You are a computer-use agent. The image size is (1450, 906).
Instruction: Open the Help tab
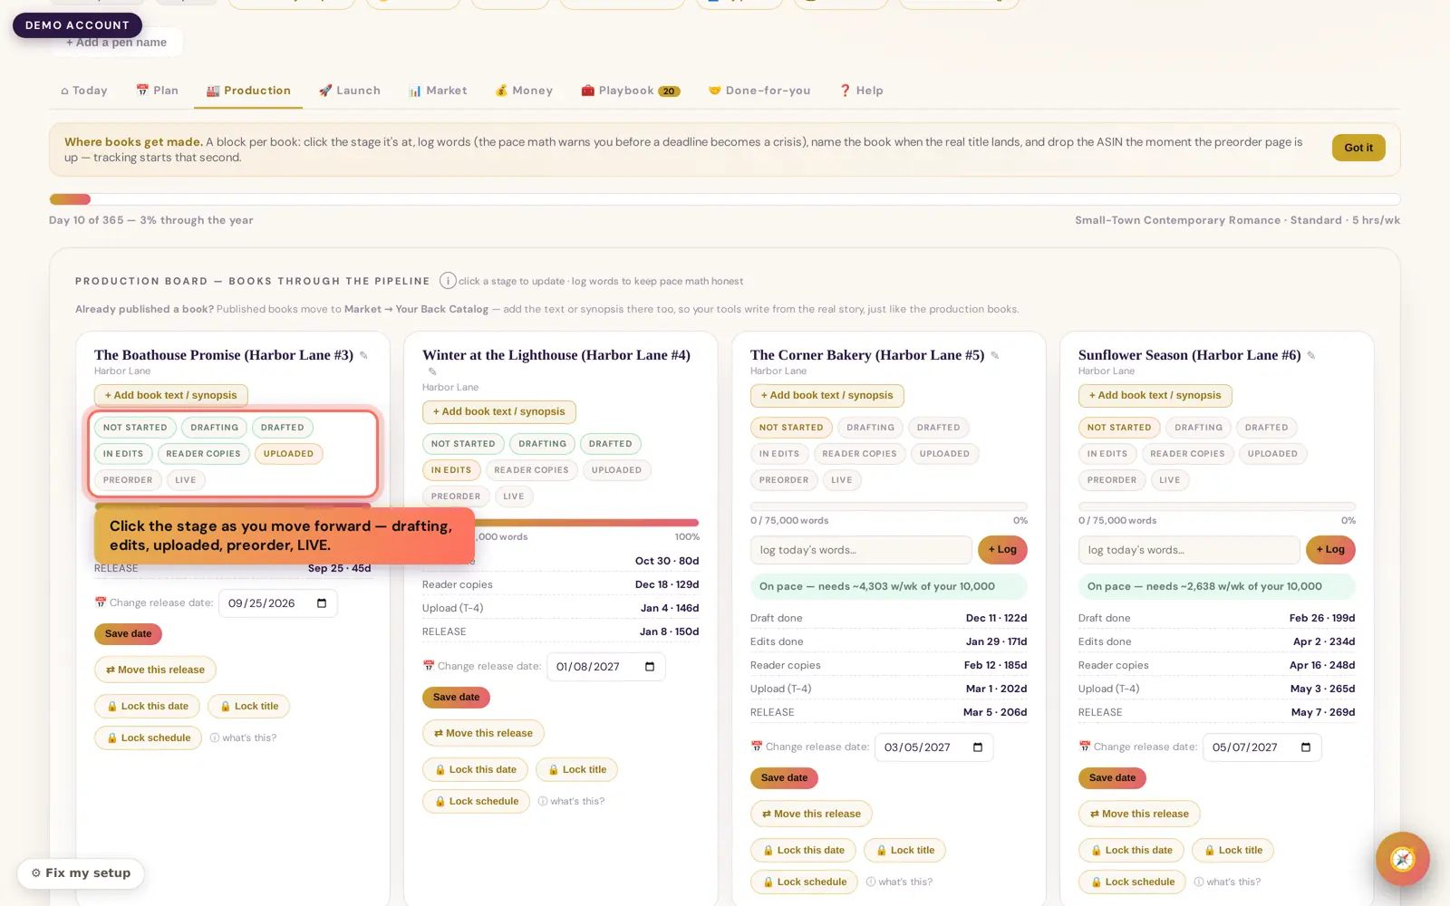(861, 91)
